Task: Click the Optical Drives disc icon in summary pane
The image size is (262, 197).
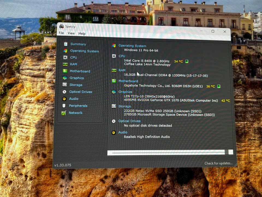Action: pos(114,121)
